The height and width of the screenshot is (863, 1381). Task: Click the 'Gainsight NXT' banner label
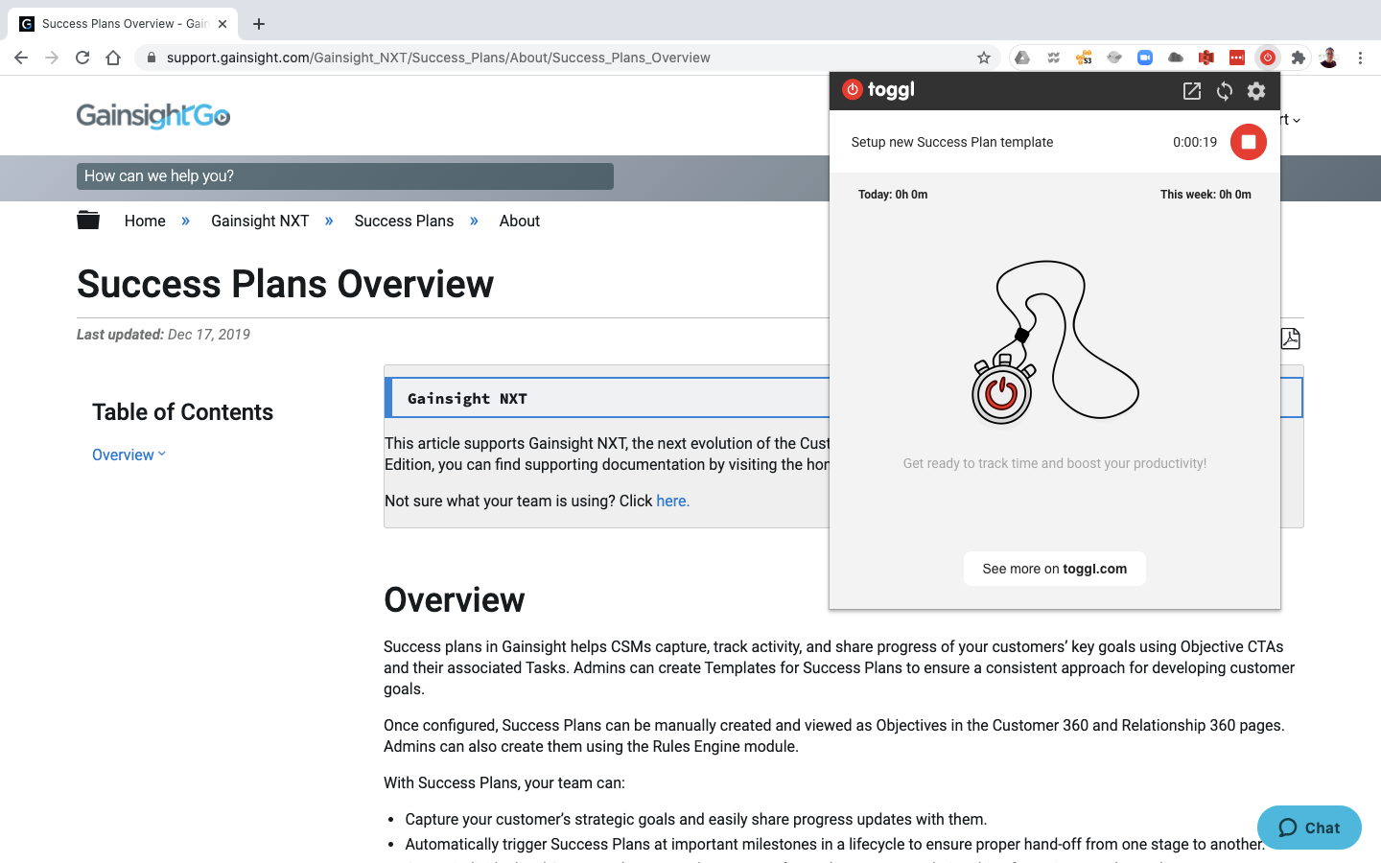[x=467, y=399]
